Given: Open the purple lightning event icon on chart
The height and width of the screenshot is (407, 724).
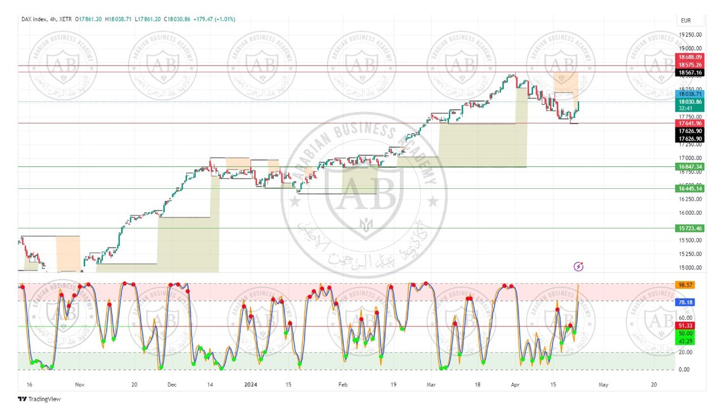Looking at the screenshot, I should pos(578,266).
